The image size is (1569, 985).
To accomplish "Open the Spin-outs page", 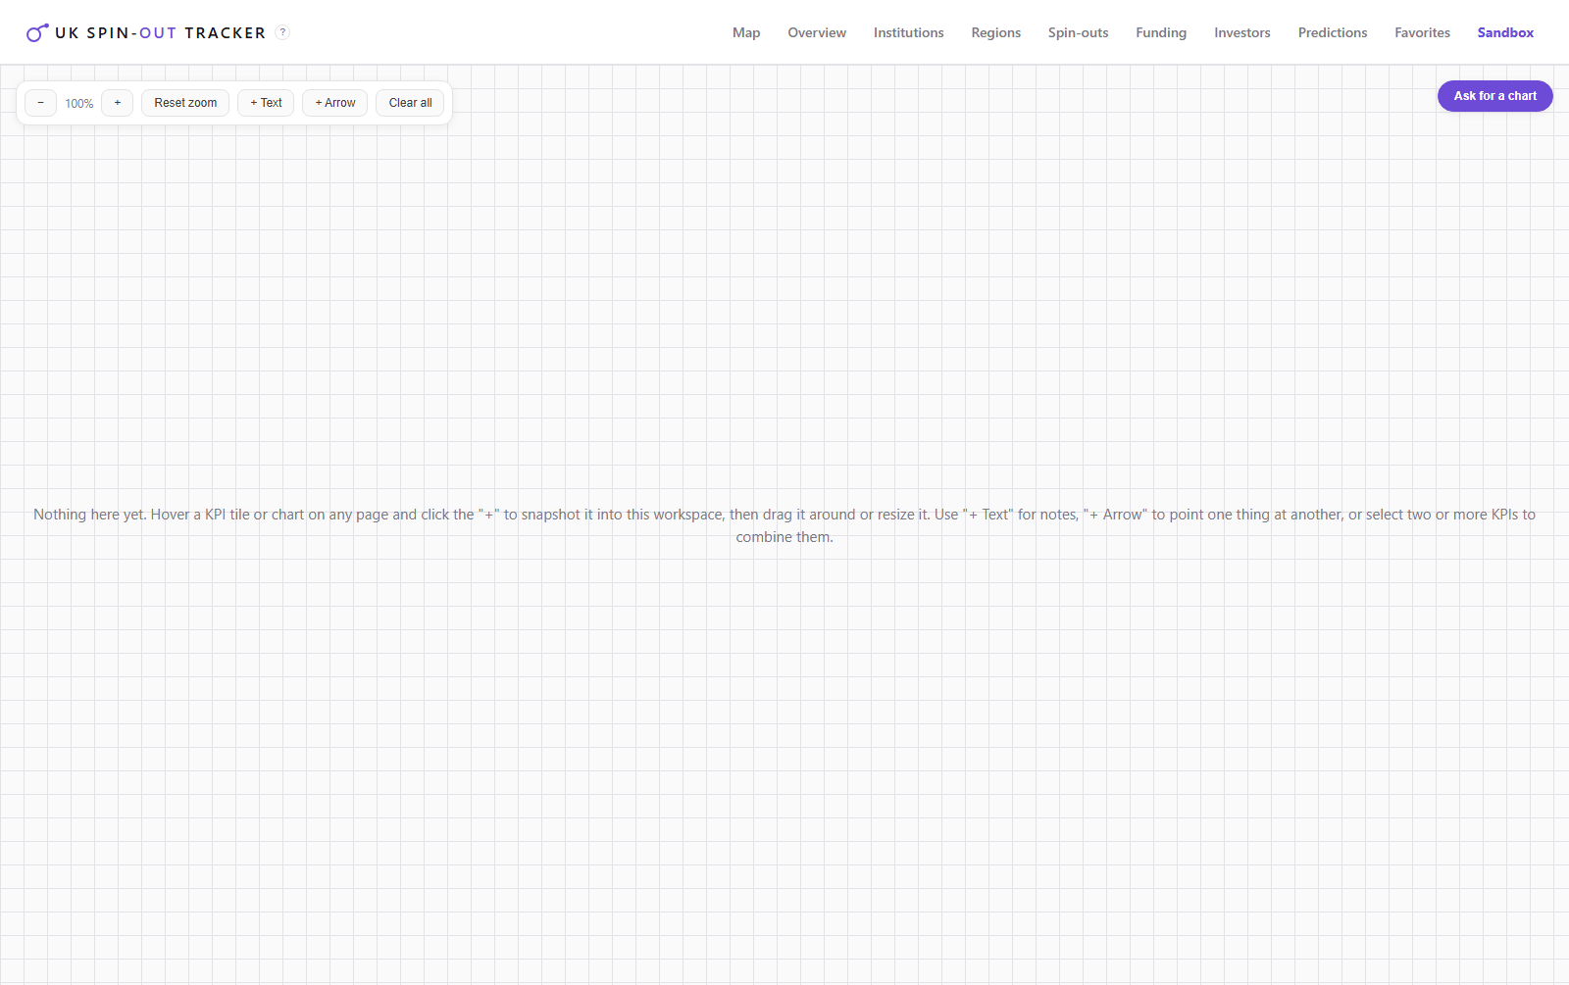I will point(1079,32).
